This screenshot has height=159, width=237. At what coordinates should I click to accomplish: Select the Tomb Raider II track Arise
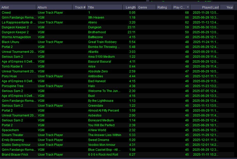tap(117, 66)
